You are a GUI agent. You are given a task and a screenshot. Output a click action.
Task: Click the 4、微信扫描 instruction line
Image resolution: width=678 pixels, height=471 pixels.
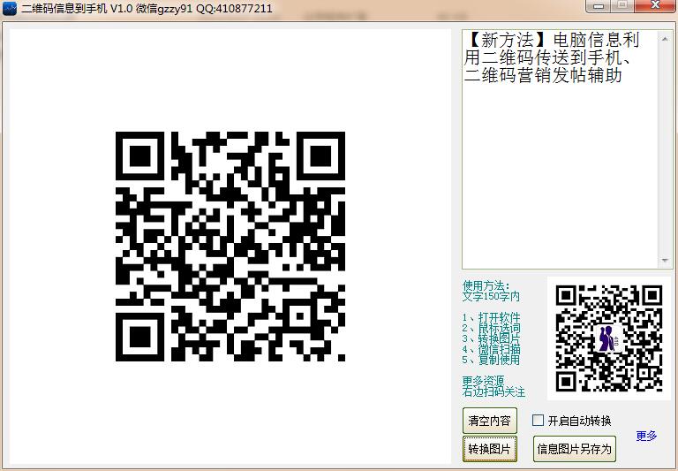491,349
